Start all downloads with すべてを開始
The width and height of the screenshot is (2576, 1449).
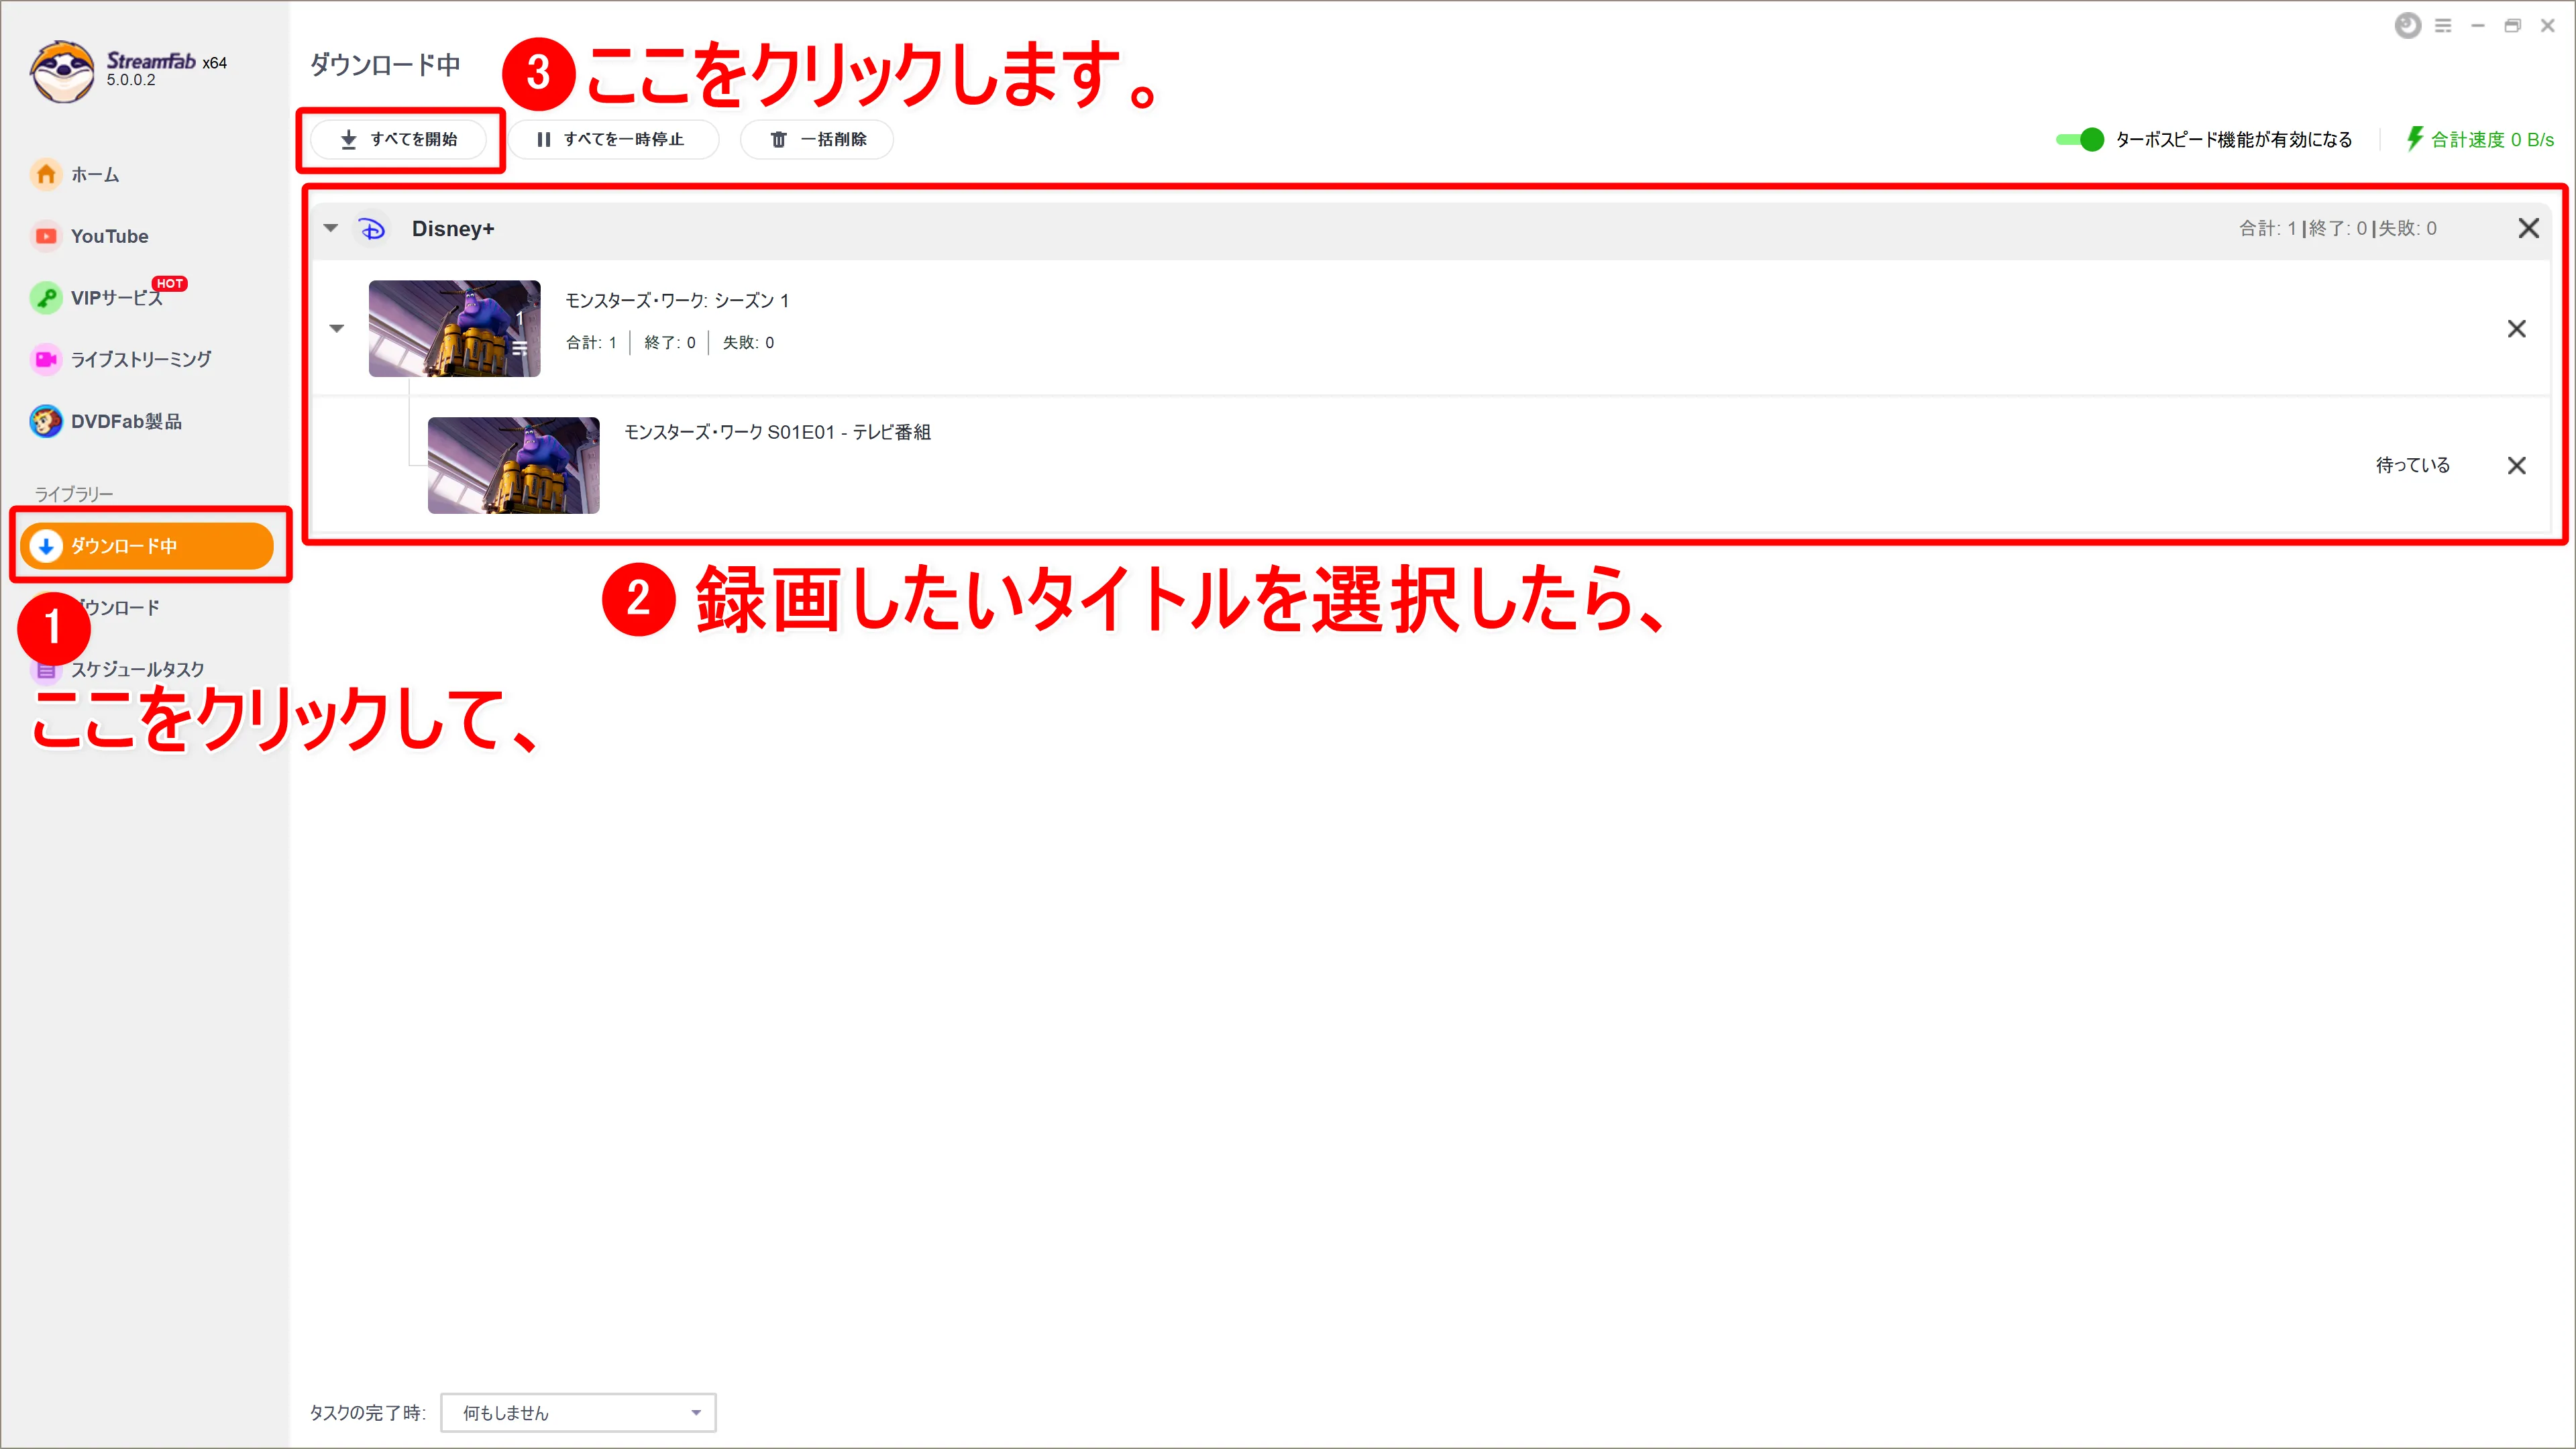398,139
